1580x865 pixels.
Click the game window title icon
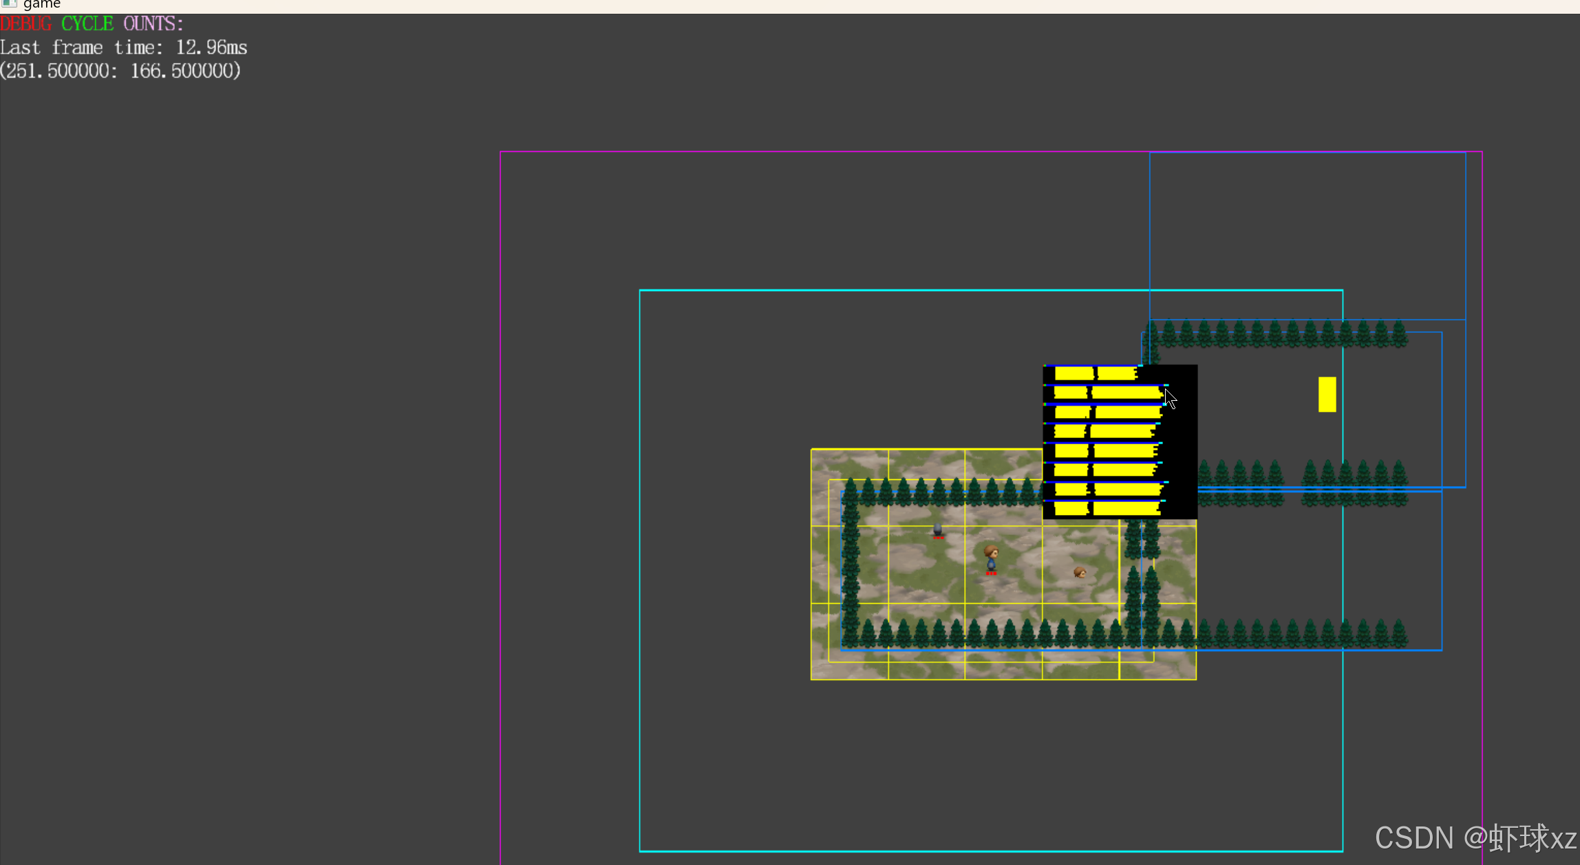tap(8, 3)
